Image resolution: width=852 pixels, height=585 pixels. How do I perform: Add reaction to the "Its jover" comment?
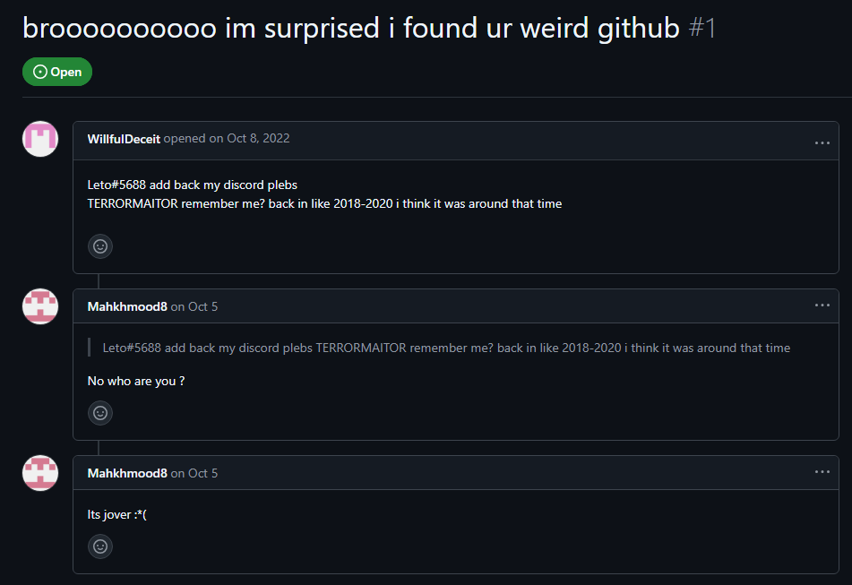point(100,546)
